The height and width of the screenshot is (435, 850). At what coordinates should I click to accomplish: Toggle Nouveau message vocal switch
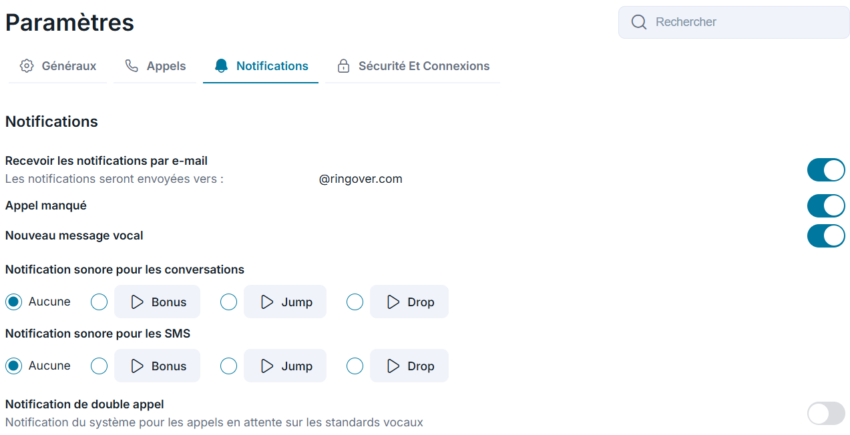pos(826,236)
